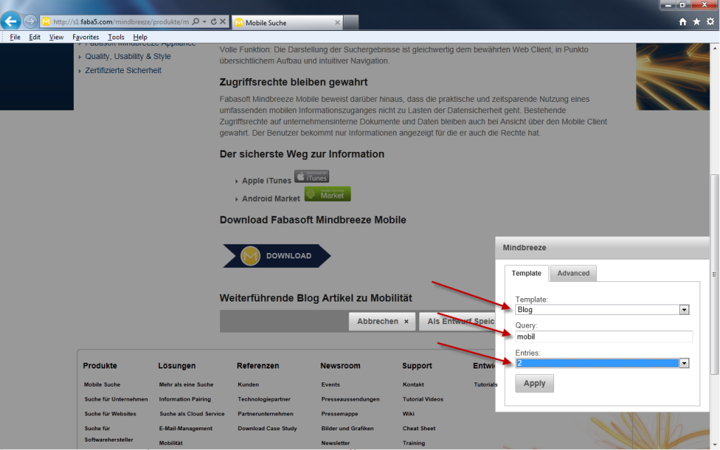720x450 pixels.
Task: Open Download Case Study link
Action: click(x=267, y=429)
